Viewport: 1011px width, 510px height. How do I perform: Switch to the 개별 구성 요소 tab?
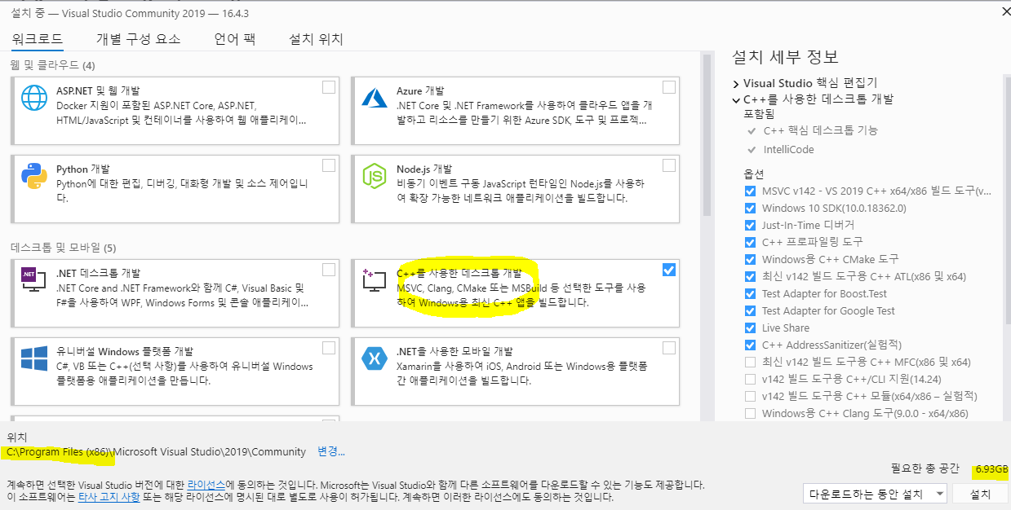click(x=138, y=39)
